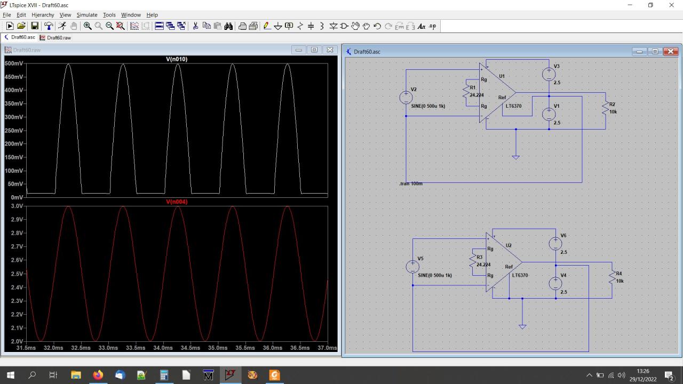Screen dimensions: 683x384
Task: Click the .tran 100m directive text
Action: tap(411, 183)
